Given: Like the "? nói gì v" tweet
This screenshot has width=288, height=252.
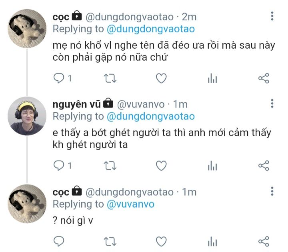Looking at the screenshot, I should tap(161, 241).
